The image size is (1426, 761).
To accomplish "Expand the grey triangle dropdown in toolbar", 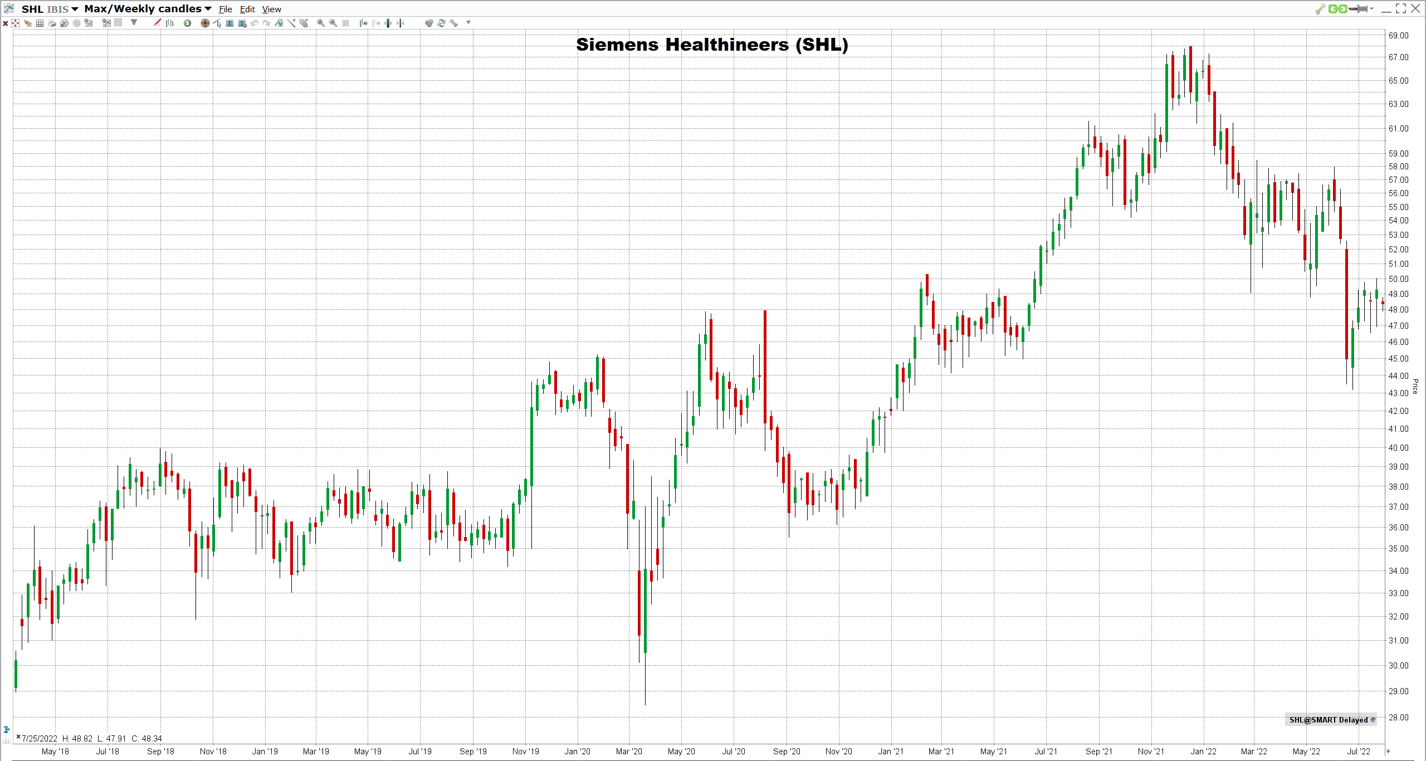I will [x=134, y=22].
